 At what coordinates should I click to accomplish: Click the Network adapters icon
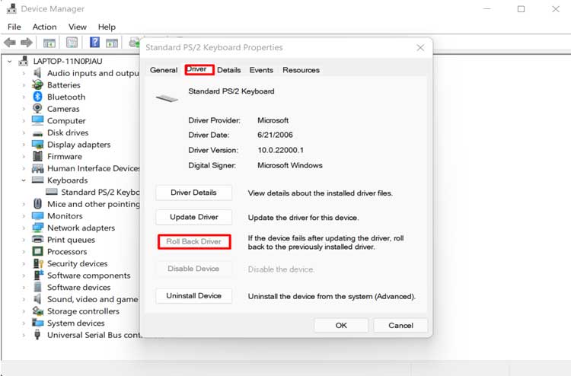pos(37,228)
